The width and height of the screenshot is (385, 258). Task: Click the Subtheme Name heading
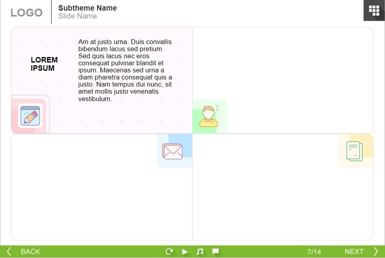tap(87, 8)
